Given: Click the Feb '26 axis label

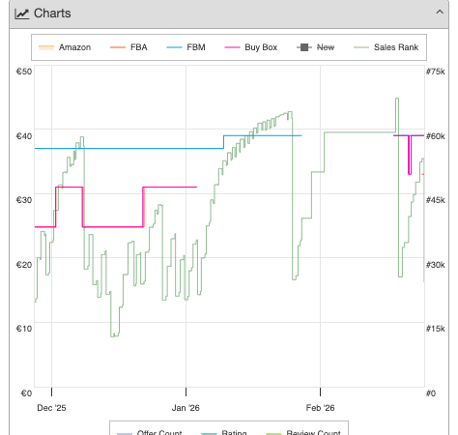Looking at the screenshot, I should click(320, 408).
